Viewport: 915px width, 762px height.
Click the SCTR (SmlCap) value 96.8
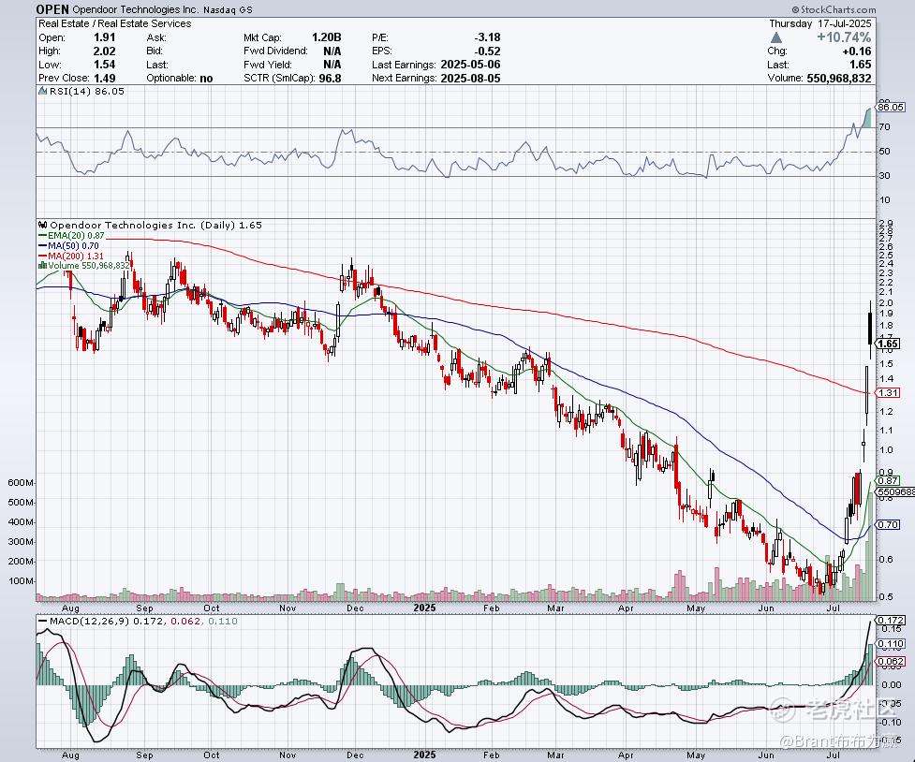331,79
